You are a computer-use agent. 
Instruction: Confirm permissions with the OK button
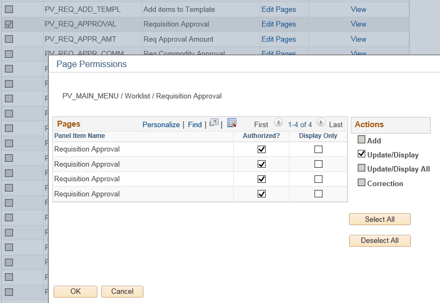pyautogui.click(x=75, y=292)
